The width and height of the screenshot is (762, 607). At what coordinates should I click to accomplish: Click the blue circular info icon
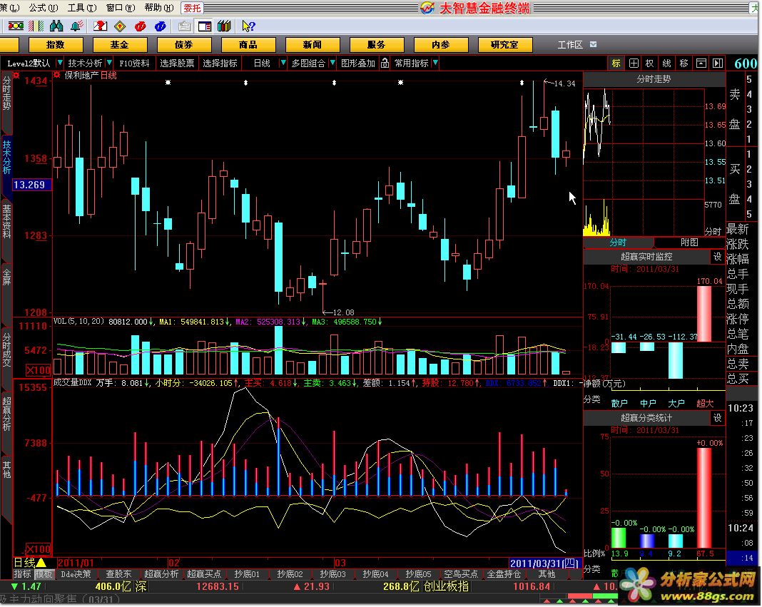pos(160,26)
